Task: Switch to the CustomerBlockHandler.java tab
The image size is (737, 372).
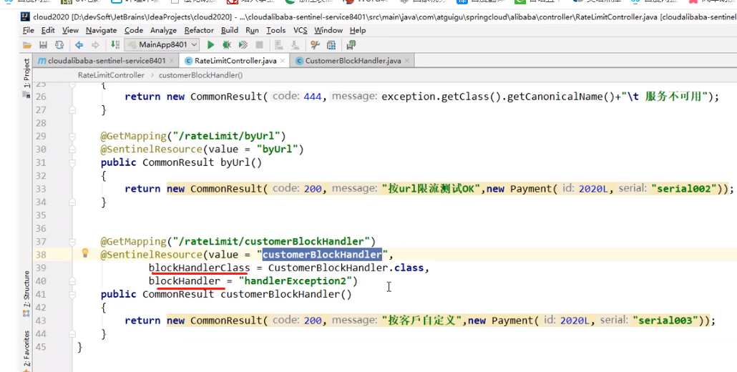Action: (x=353, y=61)
